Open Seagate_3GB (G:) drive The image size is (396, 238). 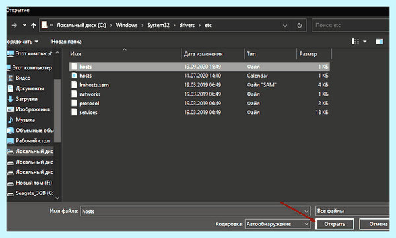[30, 193]
